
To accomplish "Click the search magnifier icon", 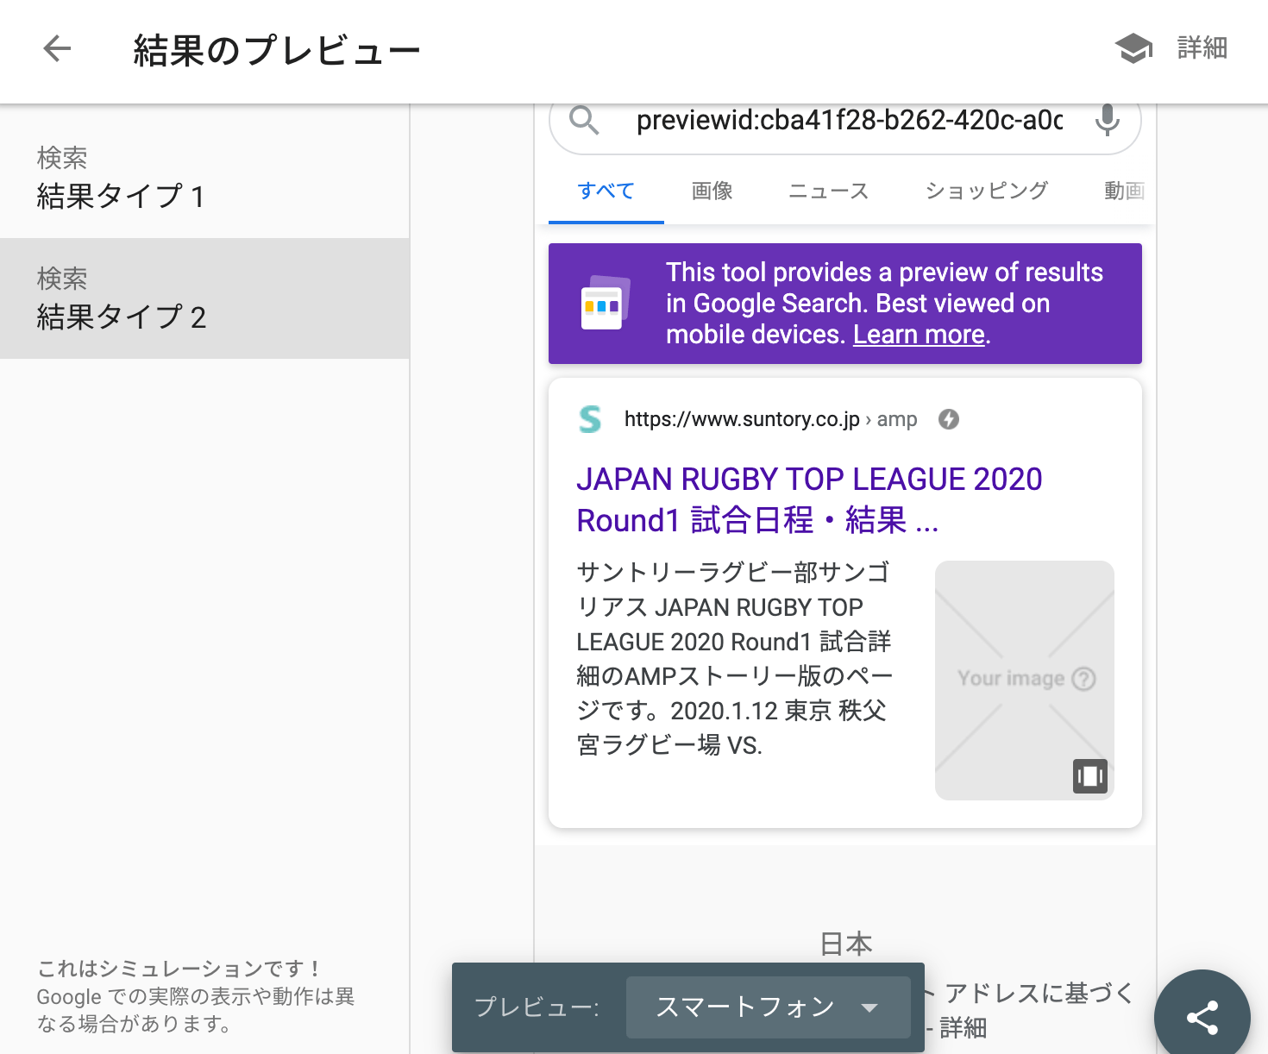I will pos(584,120).
